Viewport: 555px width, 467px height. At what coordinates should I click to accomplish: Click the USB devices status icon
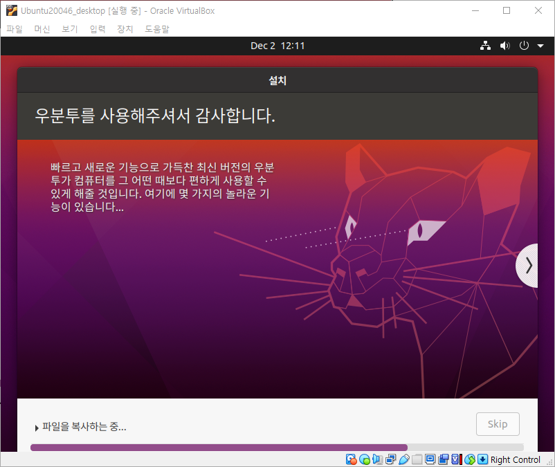404,459
